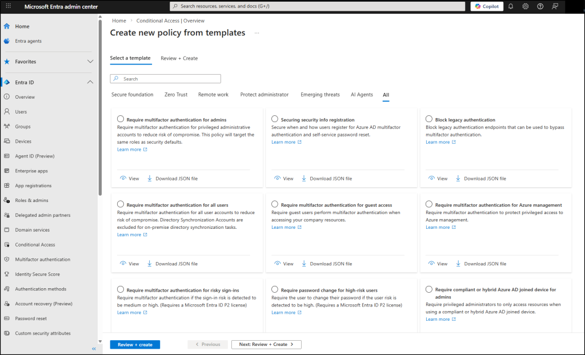585x355 pixels.
Task: Click the help question mark icon
Action: [x=540, y=6]
